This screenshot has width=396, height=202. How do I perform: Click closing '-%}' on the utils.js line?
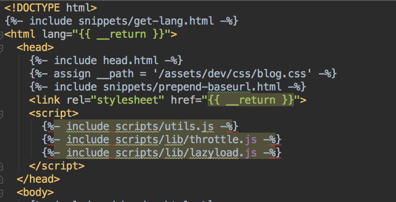coord(229,126)
